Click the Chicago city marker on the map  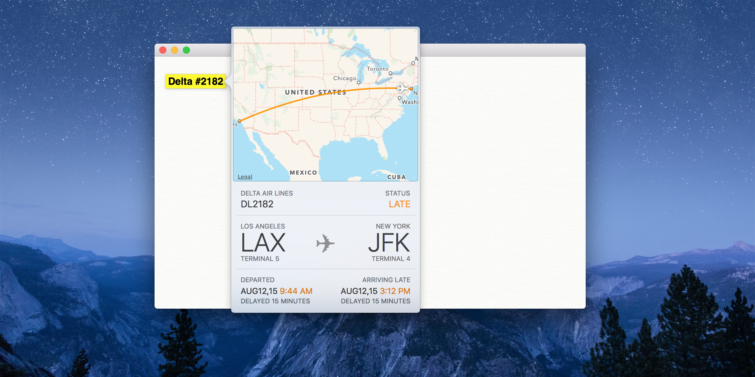click(359, 82)
